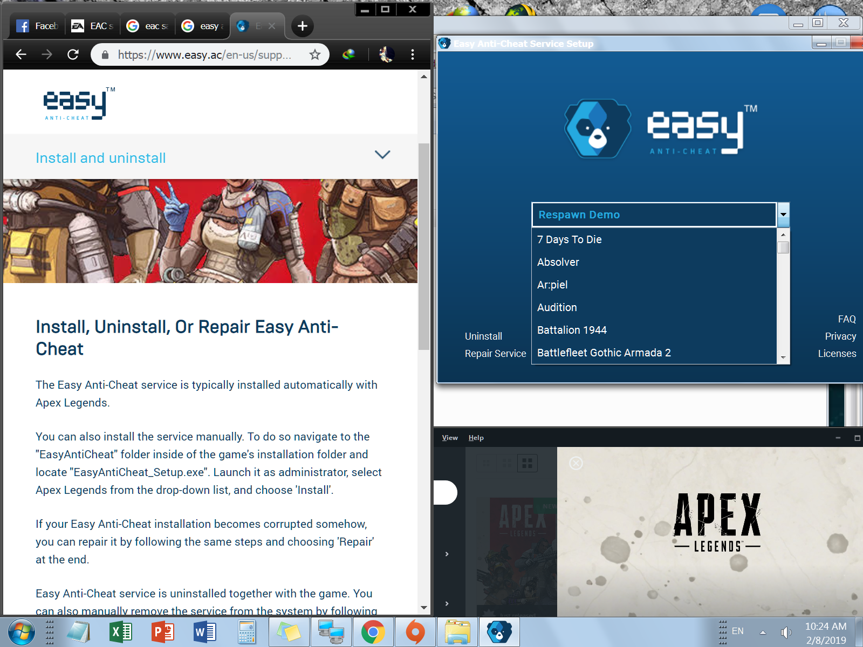Select '7 Days To Die' from the game list
The height and width of the screenshot is (647, 863).
pyautogui.click(x=654, y=239)
